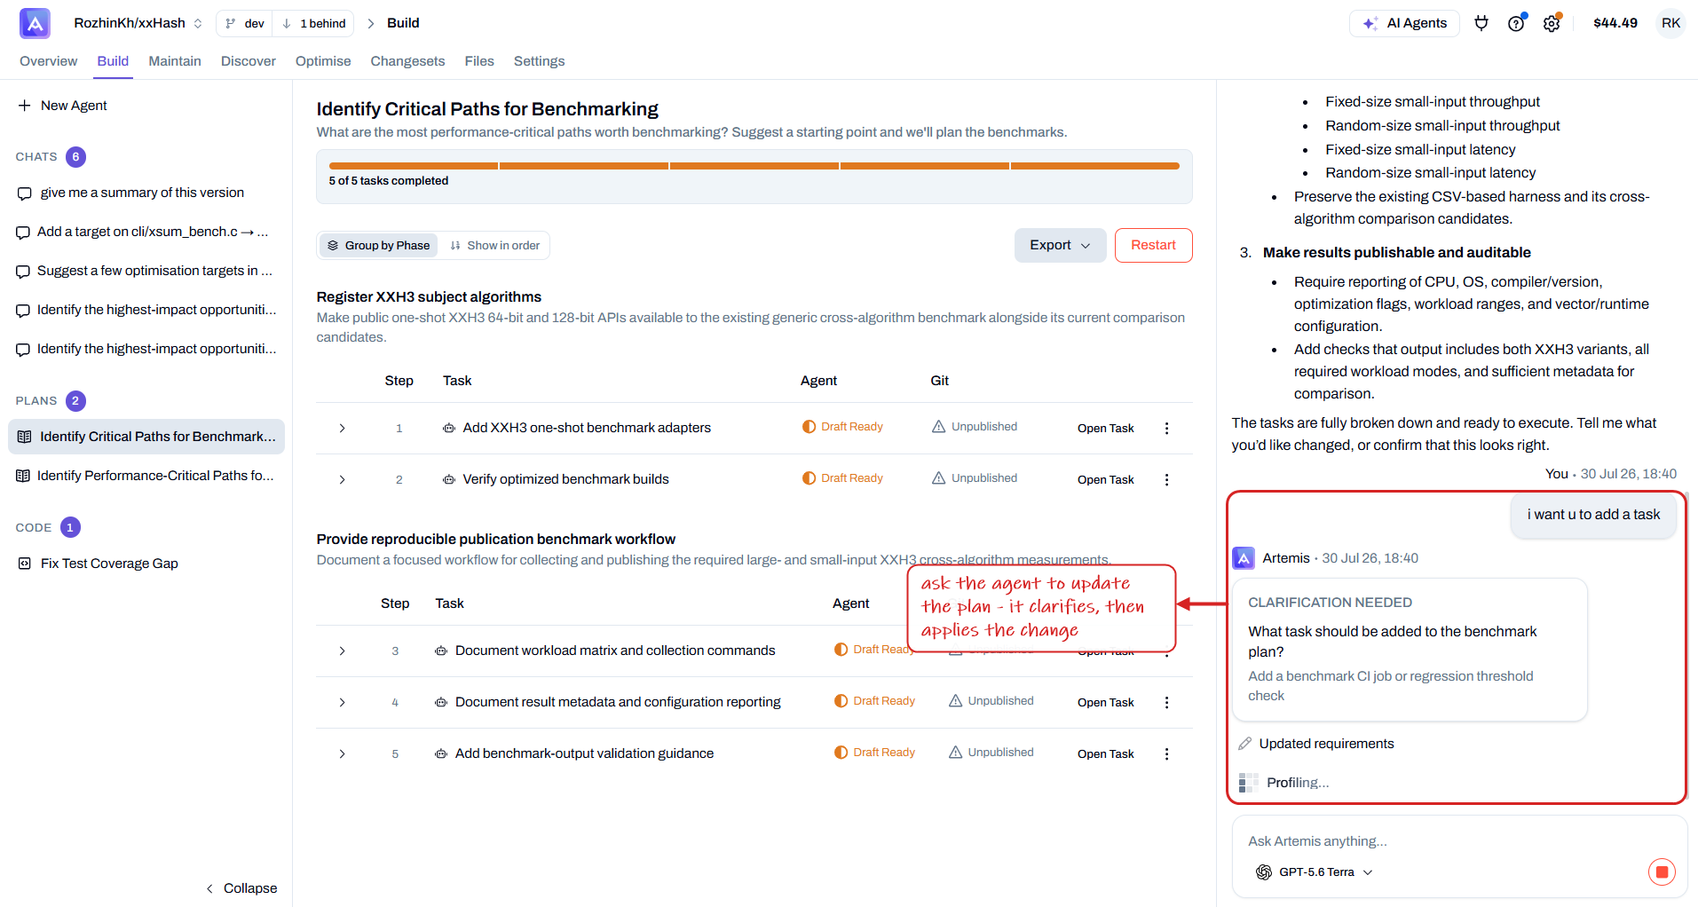Click the warning icon beside Unpublished in step 5

click(955, 752)
